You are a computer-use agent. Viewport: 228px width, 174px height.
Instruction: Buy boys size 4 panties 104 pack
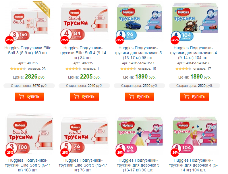click(x=195, y=97)
